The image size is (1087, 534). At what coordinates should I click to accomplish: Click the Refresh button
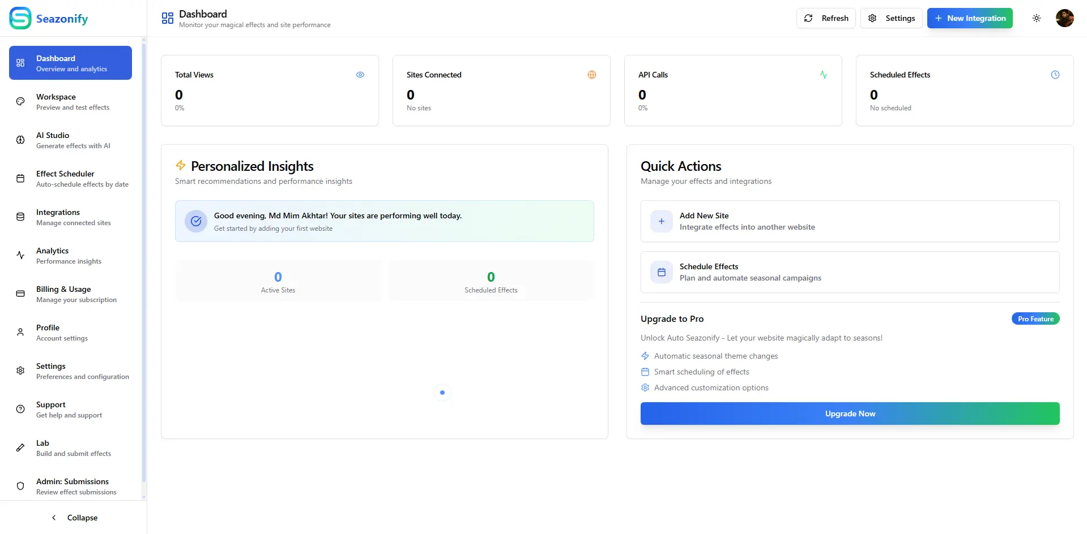coord(826,18)
